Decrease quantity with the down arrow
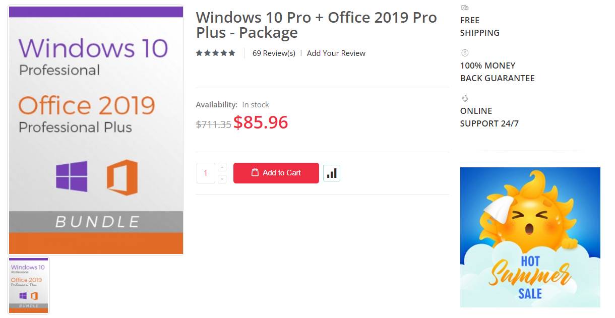 [222, 179]
